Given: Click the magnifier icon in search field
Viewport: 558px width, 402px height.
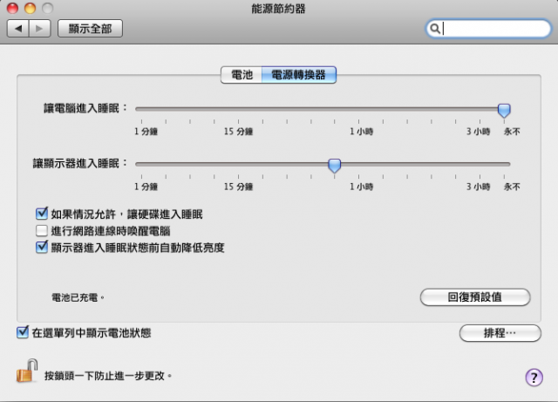Looking at the screenshot, I should click(x=435, y=29).
